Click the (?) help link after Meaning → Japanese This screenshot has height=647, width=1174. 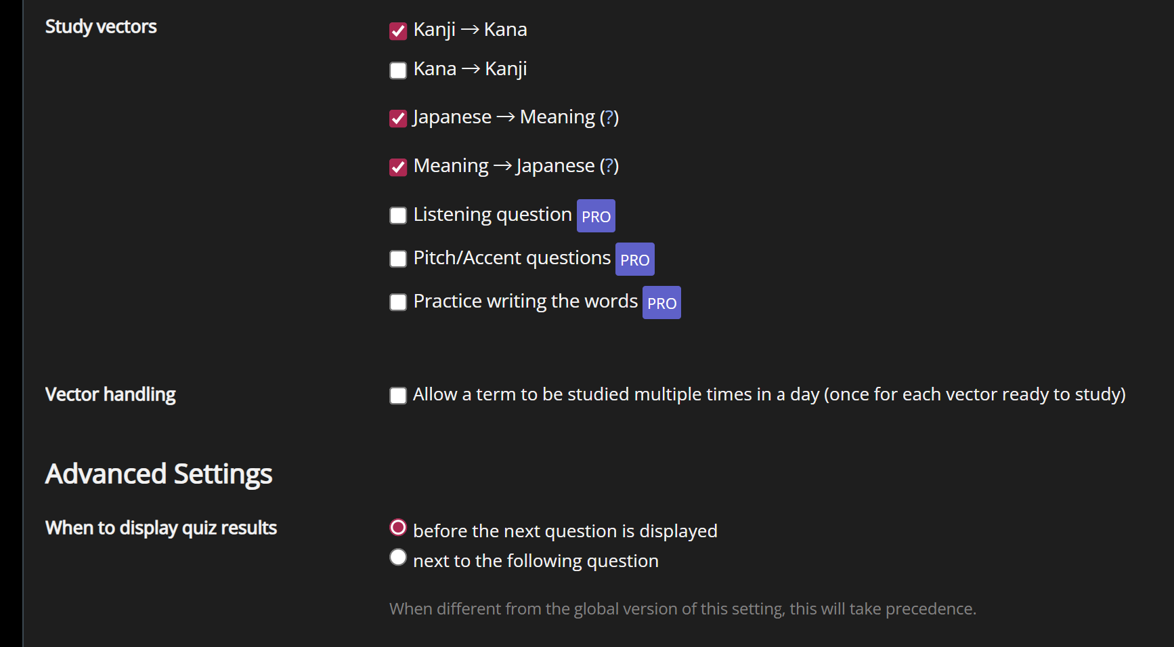pyautogui.click(x=609, y=166)
